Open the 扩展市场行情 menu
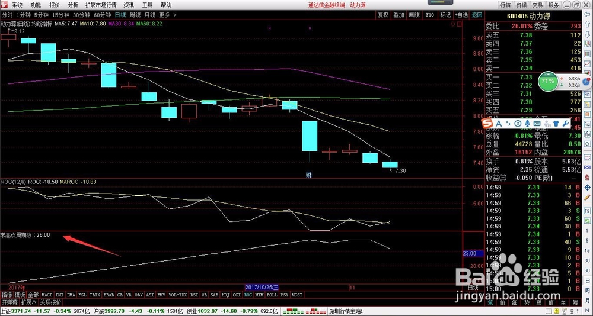The width and height of the screenshot is (593, 316). 101,5
